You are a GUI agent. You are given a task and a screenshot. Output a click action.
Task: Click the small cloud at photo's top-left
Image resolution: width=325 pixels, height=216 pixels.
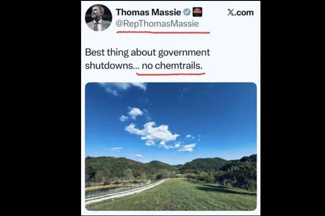[122, 87]
